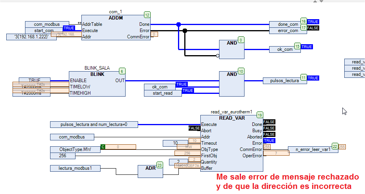The width and height of the screenshot is (365, 194).
Task: Select the FirstObj value 256 box
Action: [x=63, y=156]
